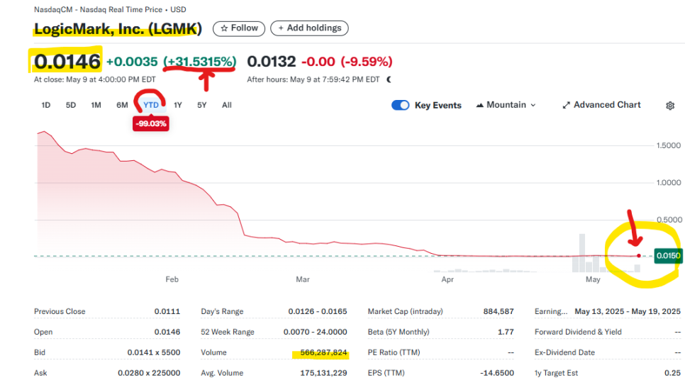Screen dimensions: 685x380
Task: Click the Add holdings button
Action: click(309, 28)
